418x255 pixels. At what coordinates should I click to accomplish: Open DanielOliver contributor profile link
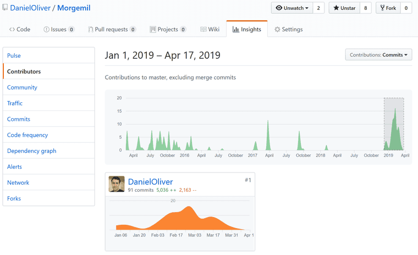pyautogui.click(x=150, y=182)
